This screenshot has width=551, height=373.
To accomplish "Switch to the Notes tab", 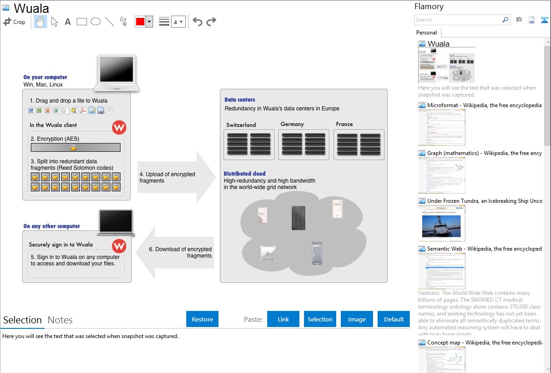I will (60, 320).
